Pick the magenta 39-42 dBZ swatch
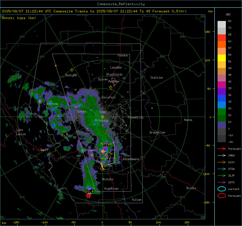Viewport: 242px width, 226px height. 222,85
